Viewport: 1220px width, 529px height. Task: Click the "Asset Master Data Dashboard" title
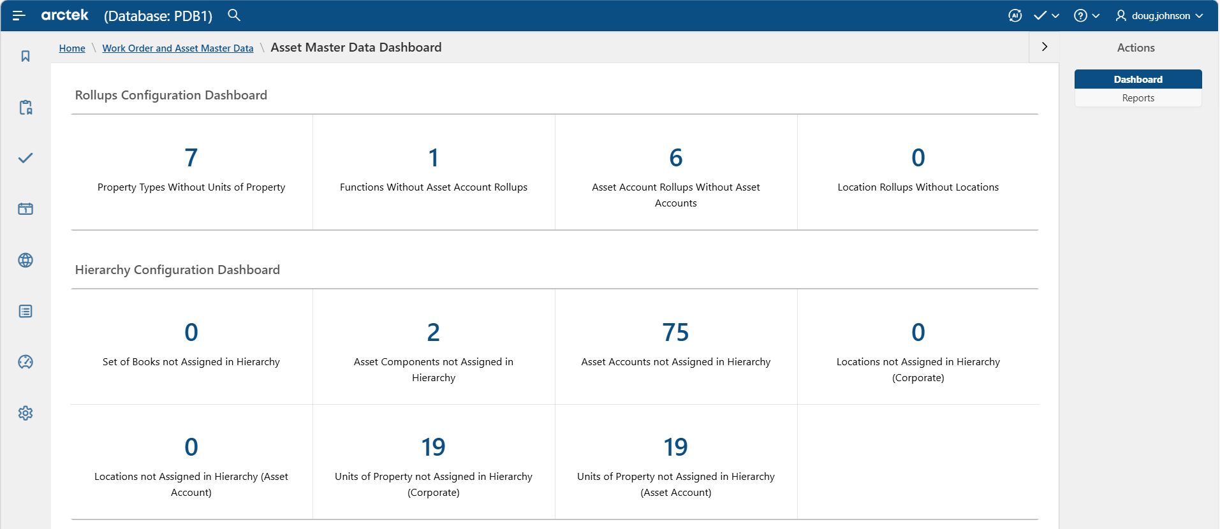[x=356, y=47]
